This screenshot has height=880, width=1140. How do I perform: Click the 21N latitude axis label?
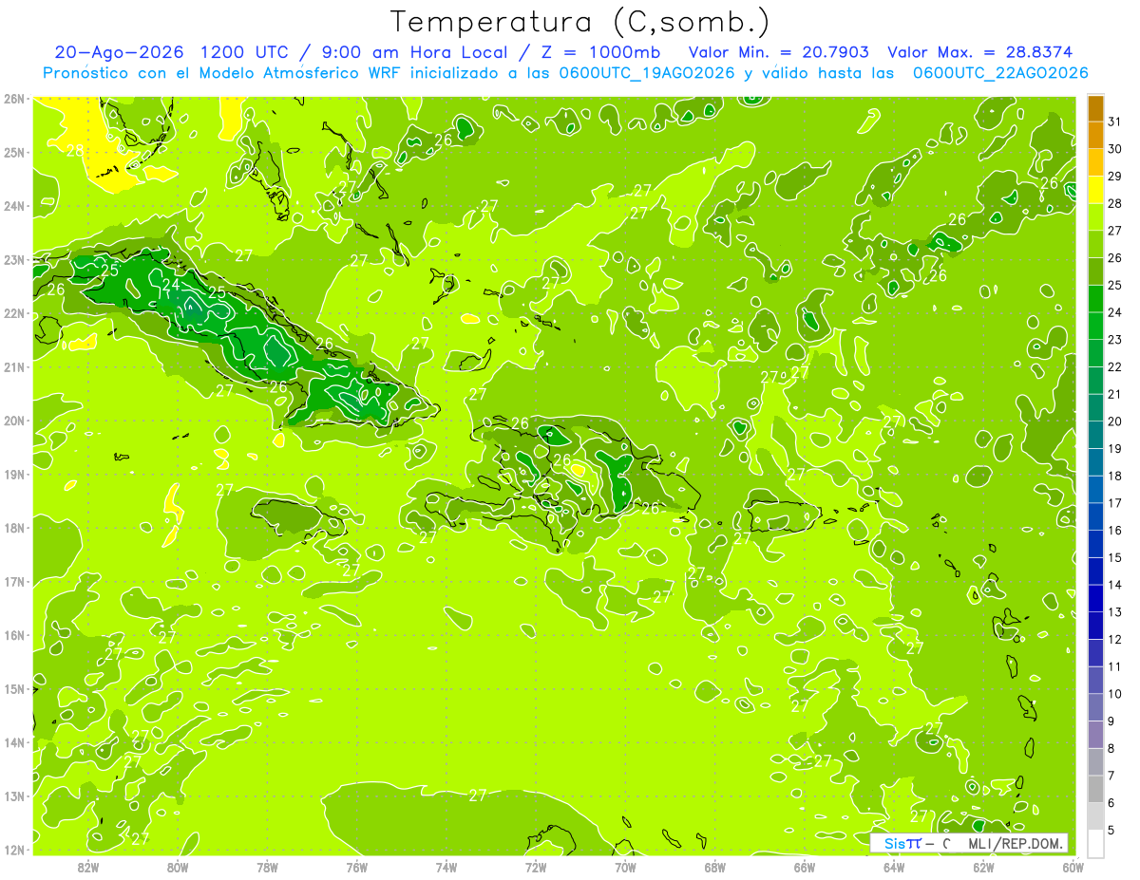point(13,366)
